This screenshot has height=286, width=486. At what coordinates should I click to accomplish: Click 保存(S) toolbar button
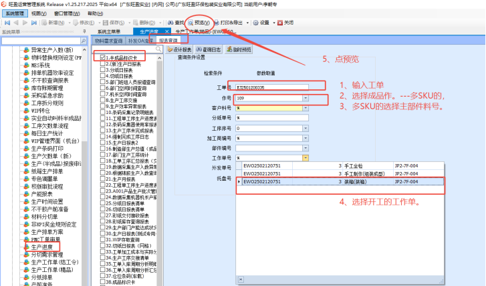[114, 23]
